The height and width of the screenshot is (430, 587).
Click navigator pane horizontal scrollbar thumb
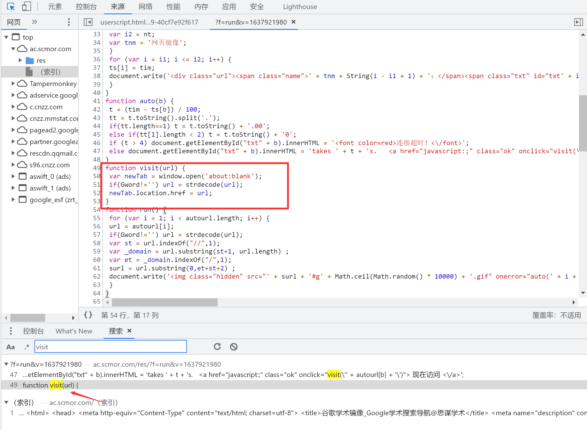(x=27, y=318)
